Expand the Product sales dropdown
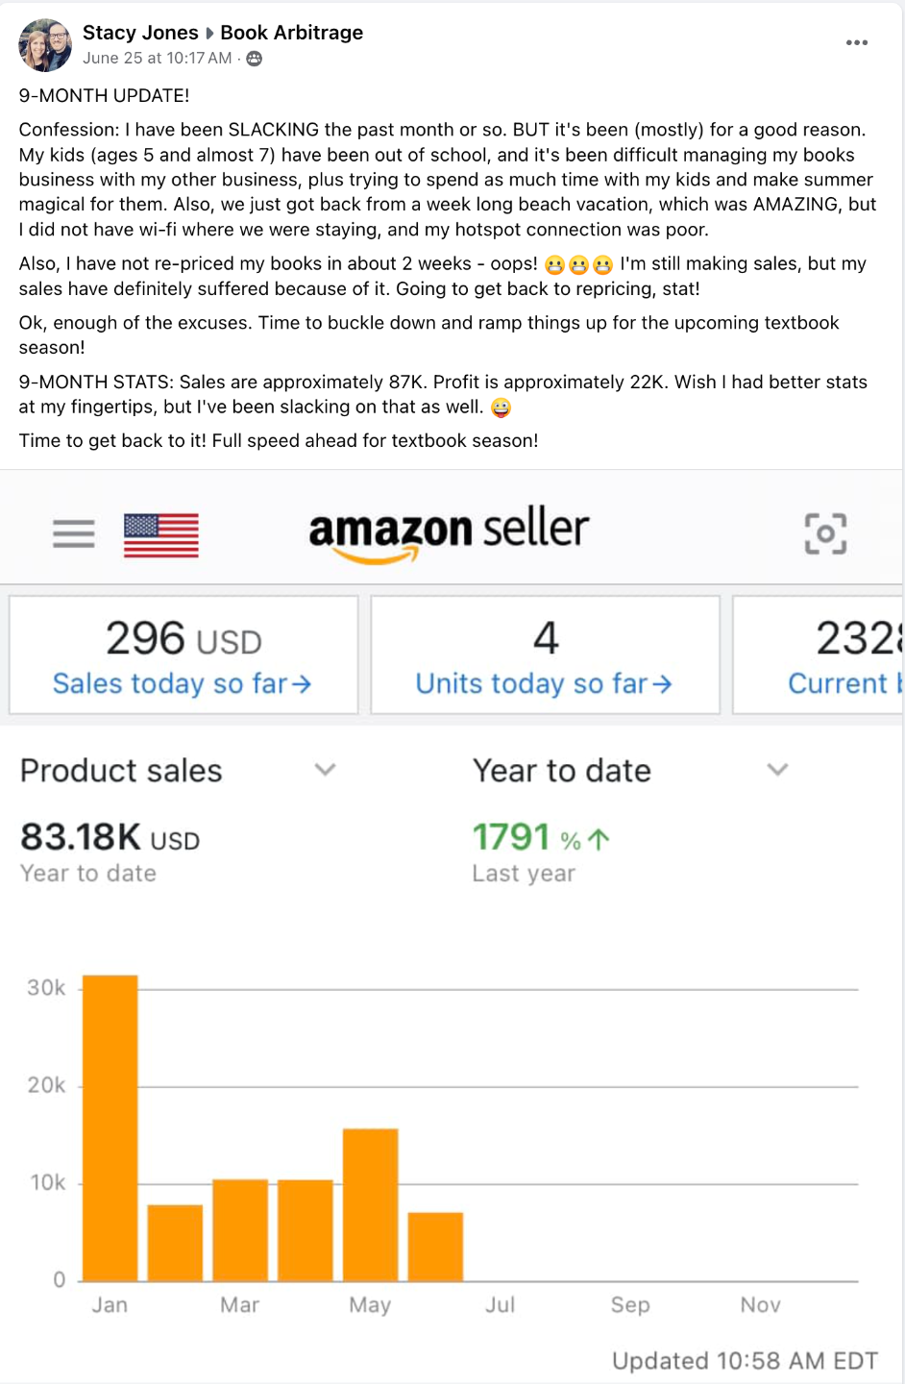The image size is (905, 1384). 326,770
